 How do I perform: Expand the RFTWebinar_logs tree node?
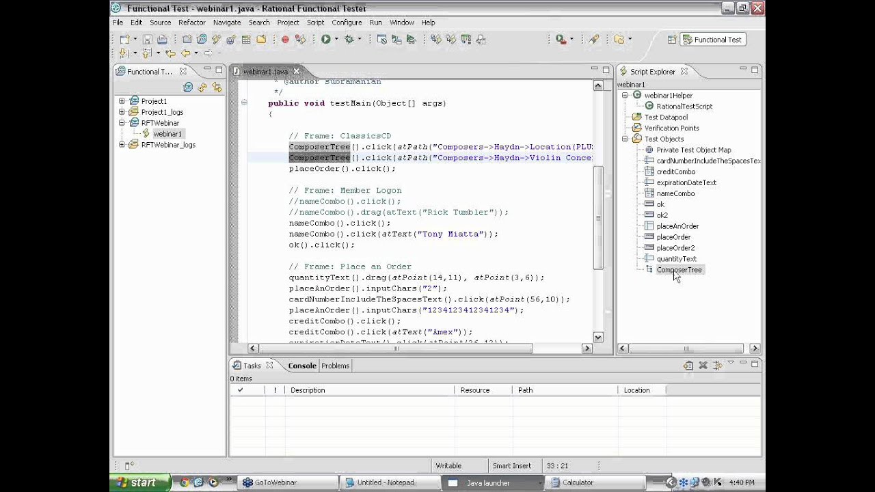coord(122,145)
